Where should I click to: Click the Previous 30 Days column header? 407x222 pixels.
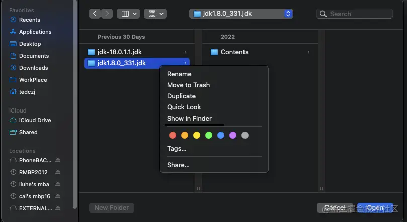point(121,37)
